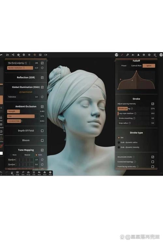The image size is (163, 243).
Task: Switch falloff to Catmull-Rom tab
Action: [136, 66]
